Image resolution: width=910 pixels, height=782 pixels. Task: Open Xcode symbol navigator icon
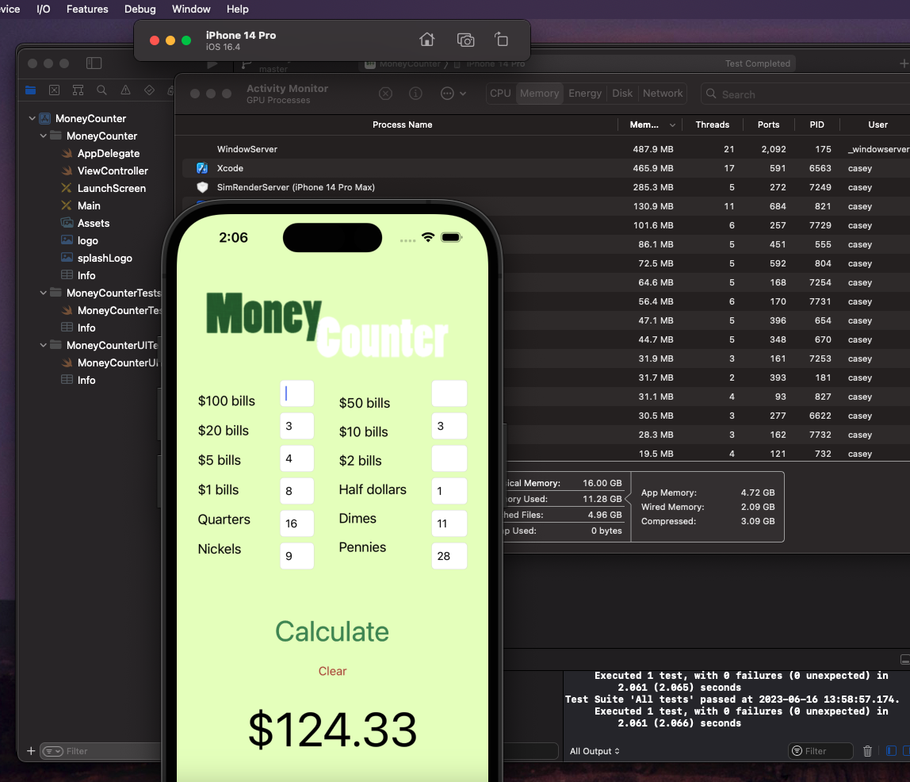(78, 90)
